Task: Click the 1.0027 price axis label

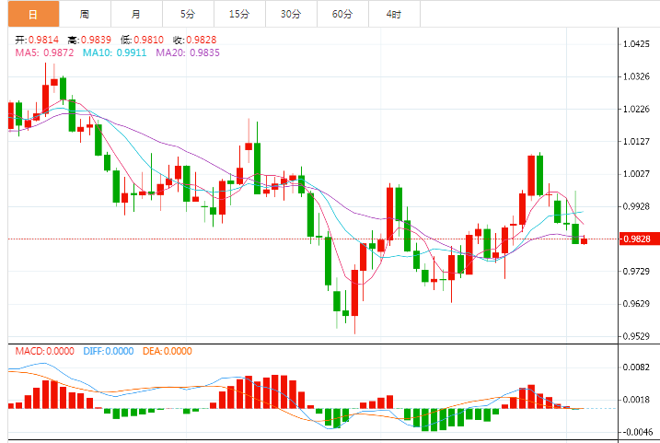Action: tap(636, 174)
